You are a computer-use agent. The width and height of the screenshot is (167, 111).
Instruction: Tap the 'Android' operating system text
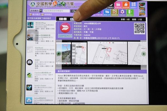(x=87, y=35)
